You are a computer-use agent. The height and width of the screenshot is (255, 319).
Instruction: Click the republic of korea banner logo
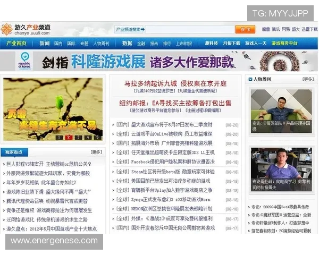click(24, 61)
